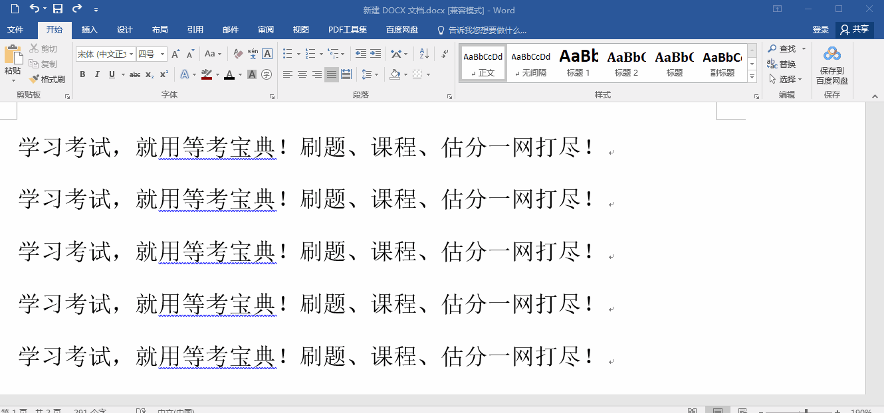Click the Sign in (登录) button

pos(821,30)
